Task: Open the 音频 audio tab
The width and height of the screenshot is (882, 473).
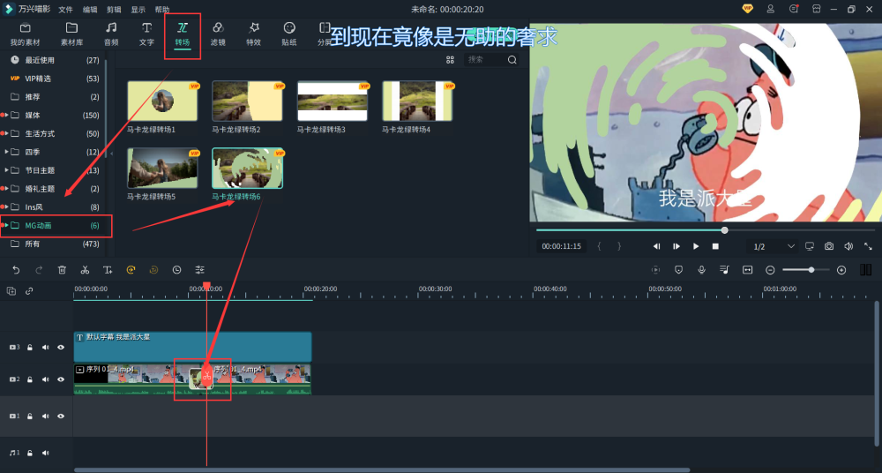Action: pos(111,34)
